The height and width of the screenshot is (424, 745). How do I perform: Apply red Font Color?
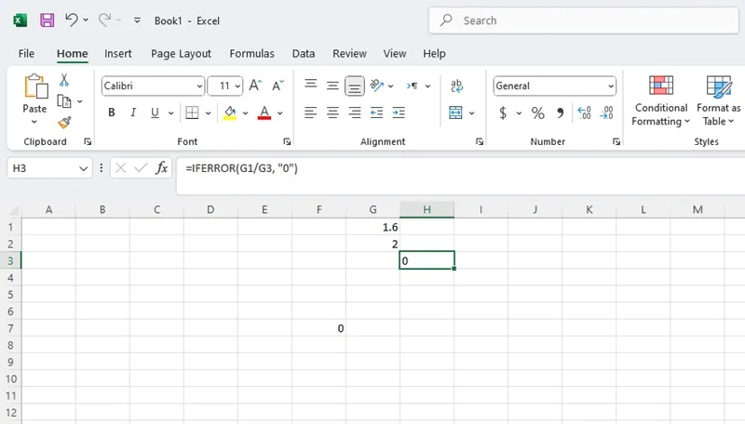[264, 113]
